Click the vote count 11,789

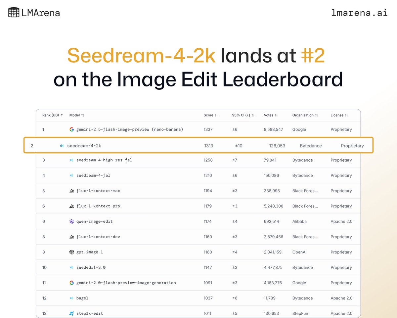(270, 298)
